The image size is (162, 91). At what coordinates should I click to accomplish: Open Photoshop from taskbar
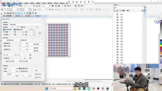[x=84, y=88]
